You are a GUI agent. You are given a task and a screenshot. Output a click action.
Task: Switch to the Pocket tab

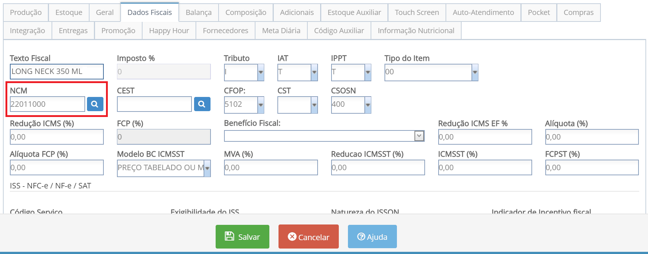[539, 12]
